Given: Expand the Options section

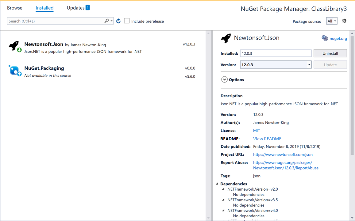Looking at the screenshot, I should [x=224, y=79].
